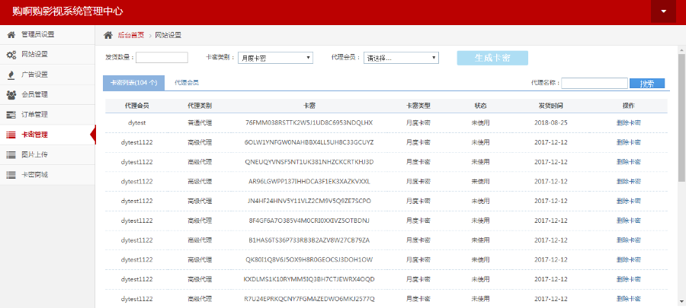Screen dimensions: 686x308
Task: Click the 购啊购影视系统管理中心 title
Action: (x=67, y=11)
